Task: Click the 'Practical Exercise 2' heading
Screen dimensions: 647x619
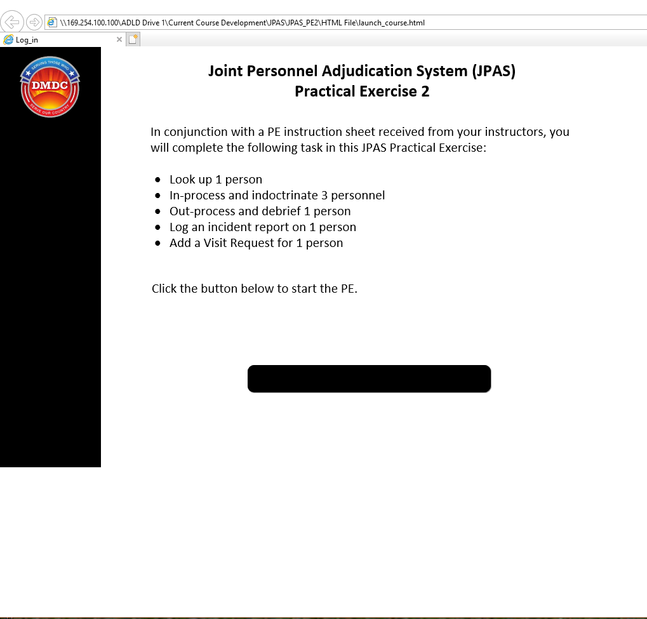Action: click(362, 91)
